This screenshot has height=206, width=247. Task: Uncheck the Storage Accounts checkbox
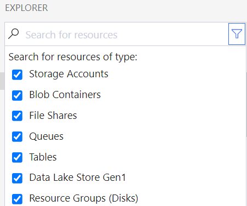[x=17, y=75]
